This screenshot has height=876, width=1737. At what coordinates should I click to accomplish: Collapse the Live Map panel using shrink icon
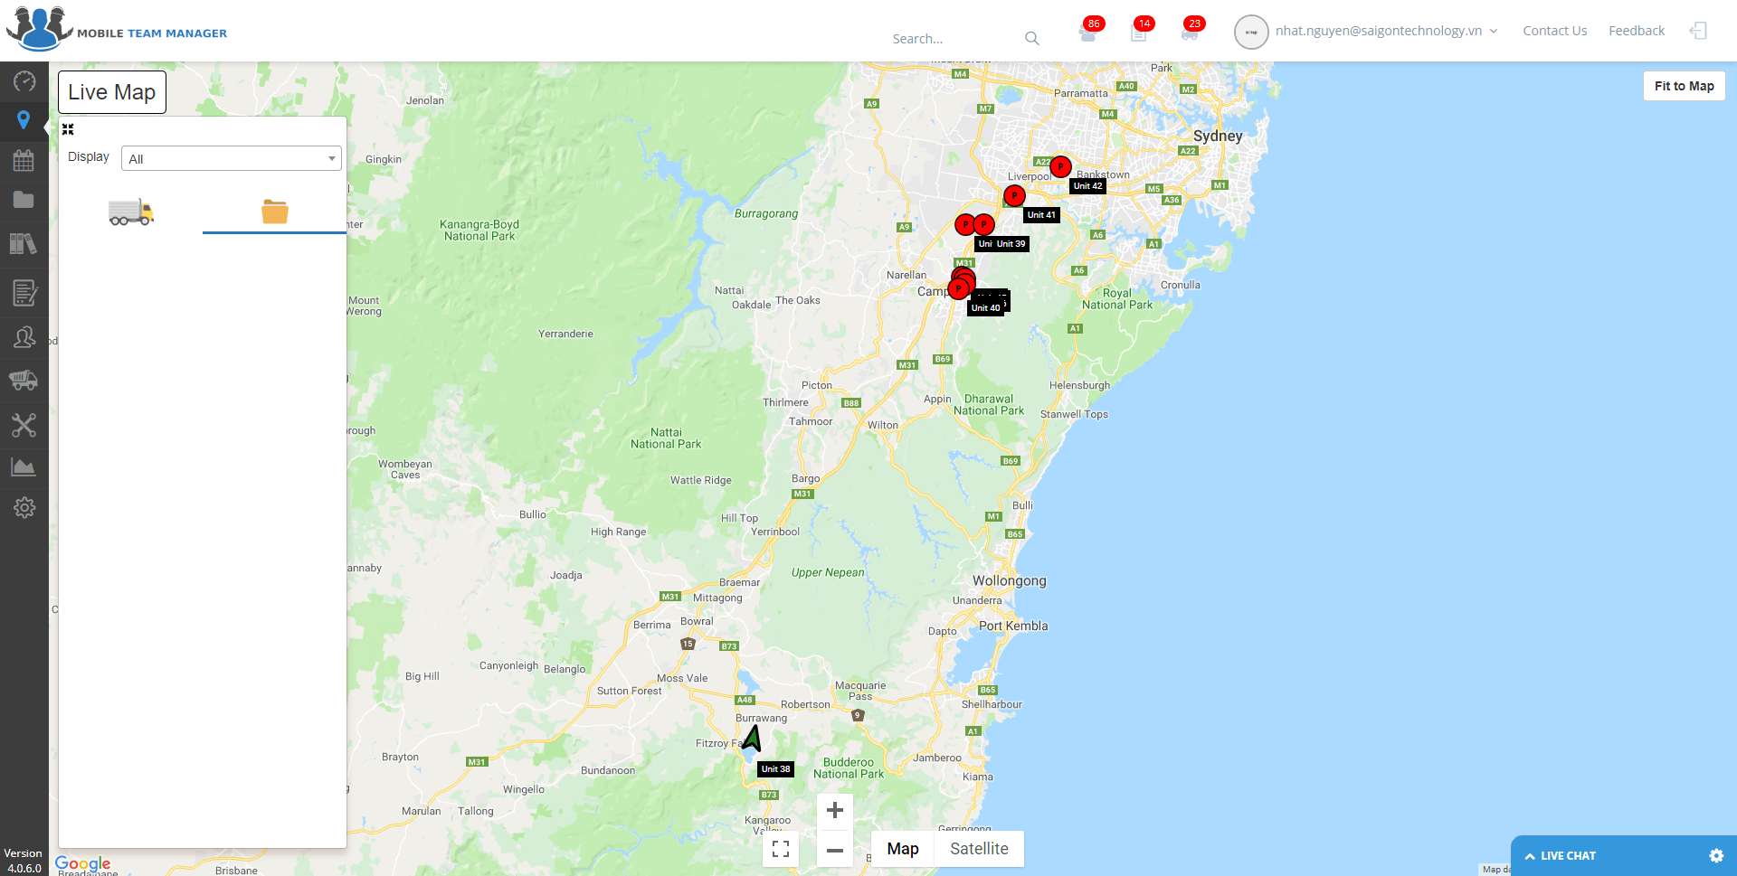pyautogui.click(x=68, y=130)
